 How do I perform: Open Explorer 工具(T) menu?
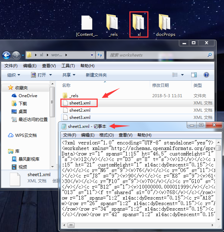tap(68, 66)
